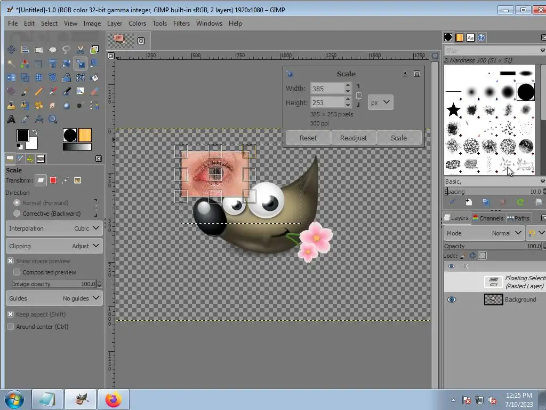
Task: Switch to the Paths tab
Action: point(518,218)
